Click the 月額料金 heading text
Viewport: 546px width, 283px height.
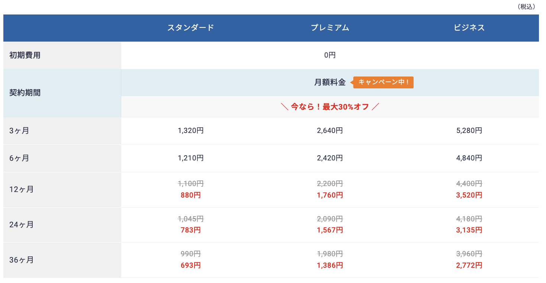(330, 82)
